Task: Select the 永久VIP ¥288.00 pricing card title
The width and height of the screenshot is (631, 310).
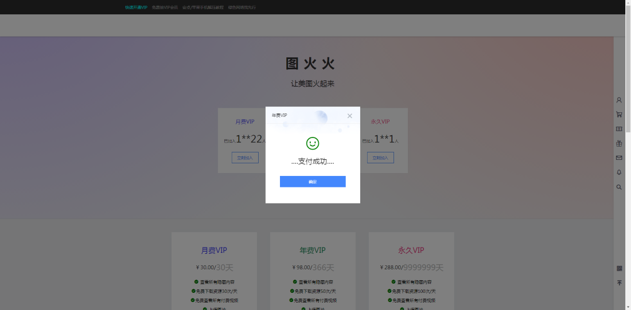Action: (411, 250)
